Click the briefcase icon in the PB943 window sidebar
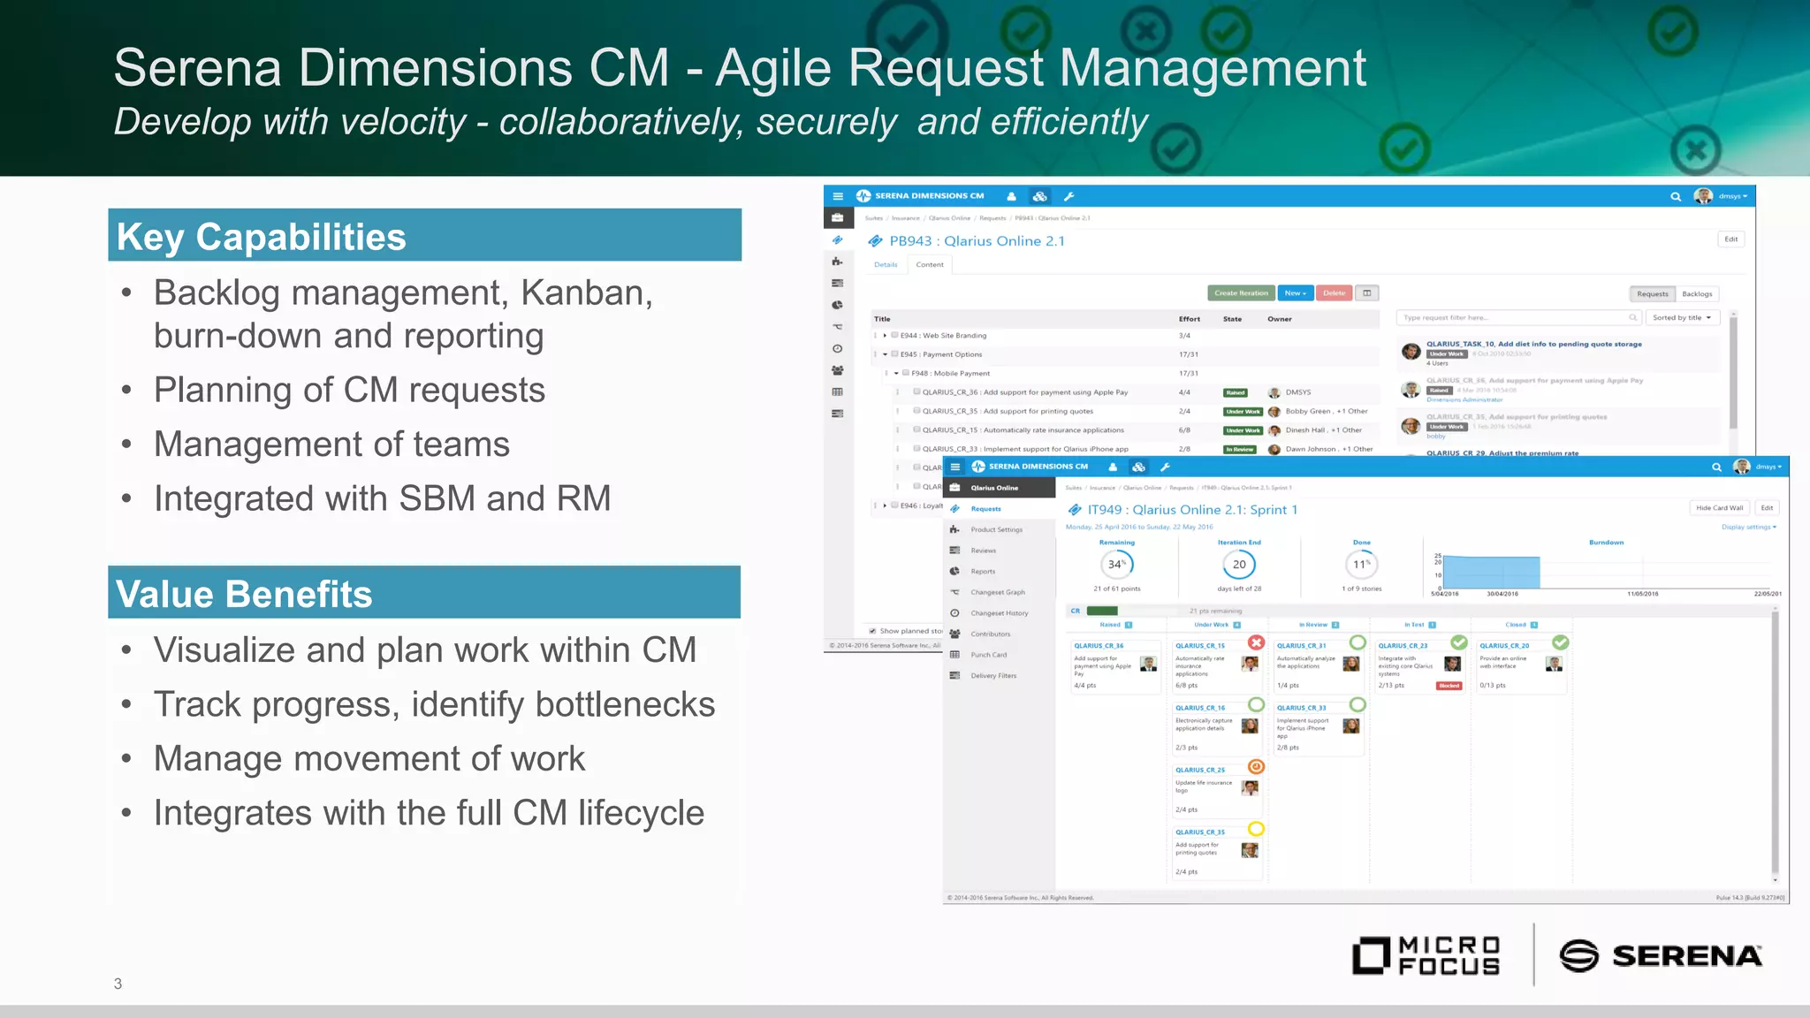The image size is (1810, 1018). (837, 217)
